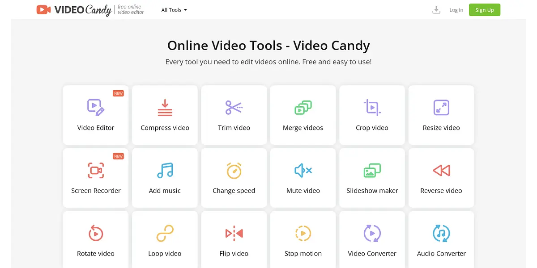Click the Mute video speaker icon
The image size is (537, 268).
(303, 170)
